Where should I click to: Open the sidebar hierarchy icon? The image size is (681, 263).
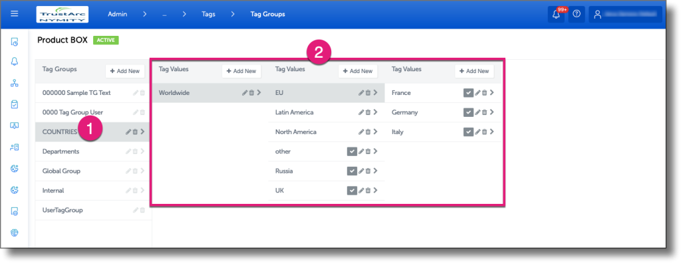pyautogui.click(x=15, y=84)
